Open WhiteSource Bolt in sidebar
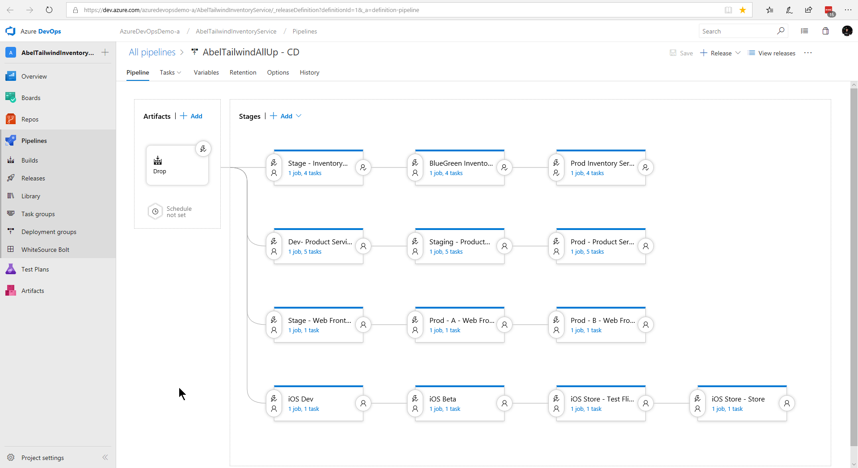This screenshot has height=468, width=858. 45,250
